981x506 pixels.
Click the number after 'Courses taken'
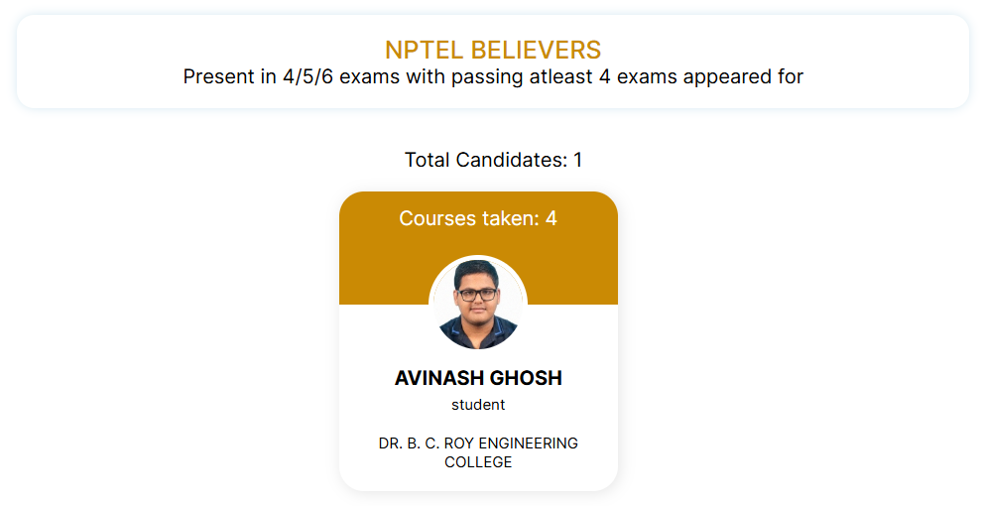pyautogui.click(x=552, y=218)
